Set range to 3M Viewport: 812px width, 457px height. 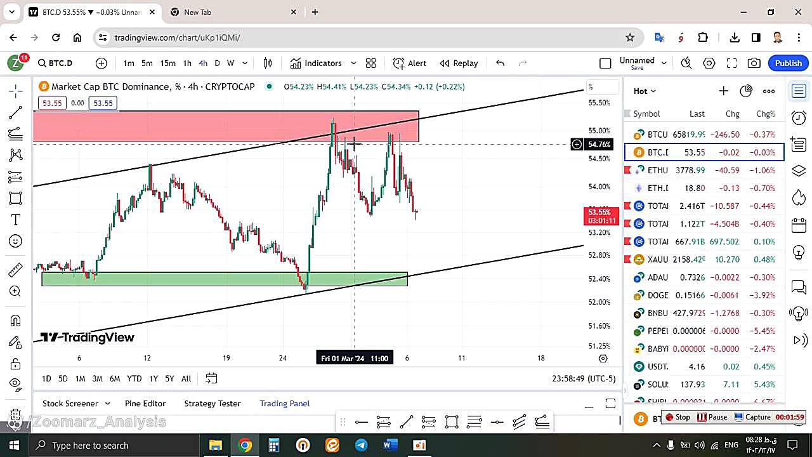pos(97,378)
